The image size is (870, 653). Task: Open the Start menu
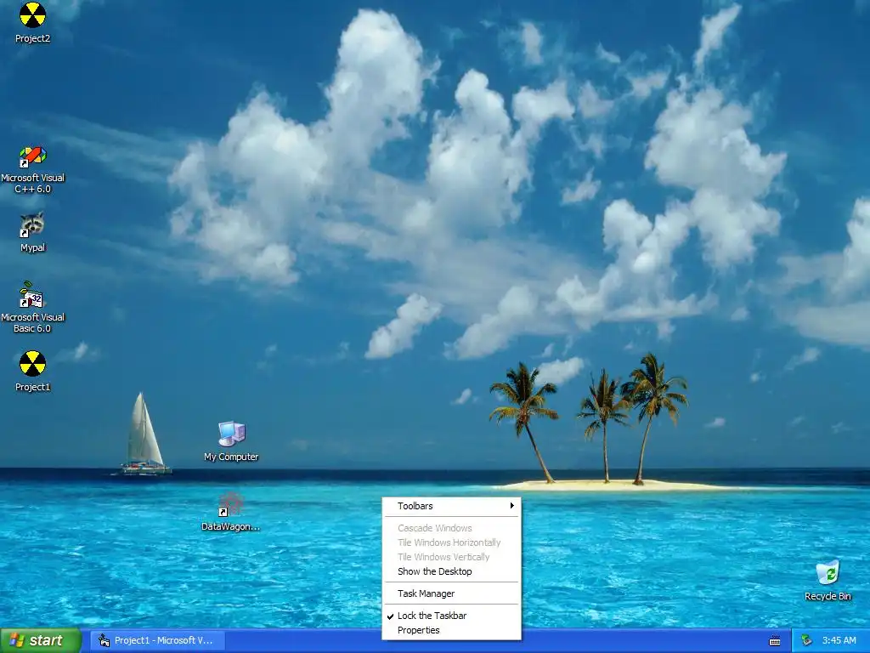(x=41, y=640)
